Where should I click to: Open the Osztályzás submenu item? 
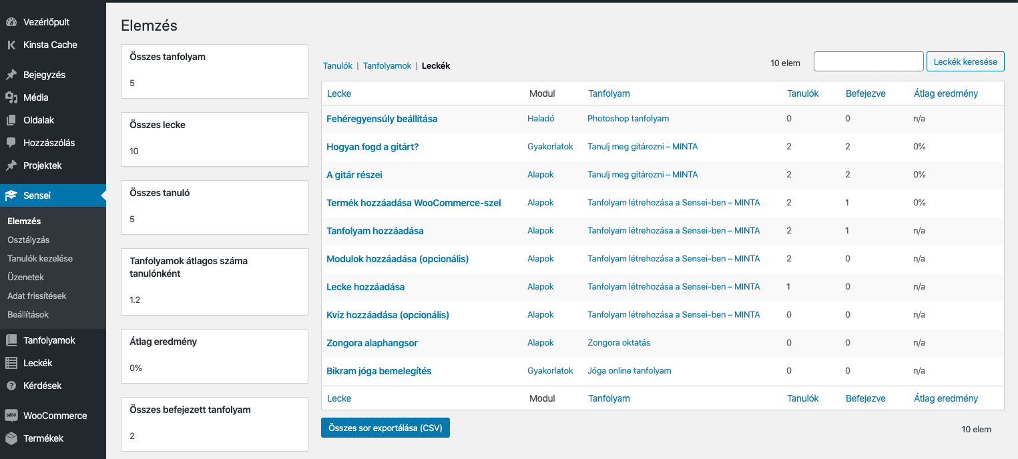pos(29,240)
